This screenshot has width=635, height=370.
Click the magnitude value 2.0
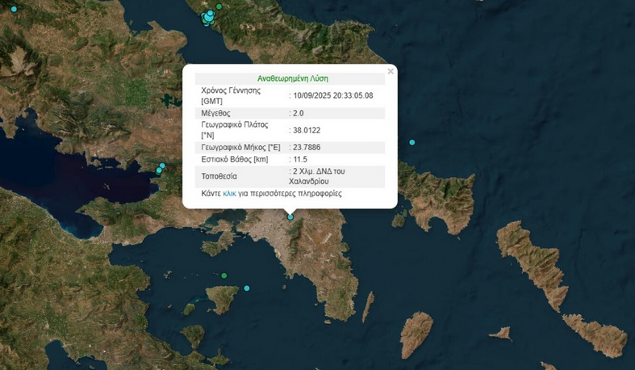click(297, 114)
